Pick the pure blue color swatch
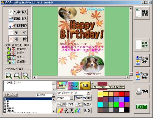 pos(127,99)
